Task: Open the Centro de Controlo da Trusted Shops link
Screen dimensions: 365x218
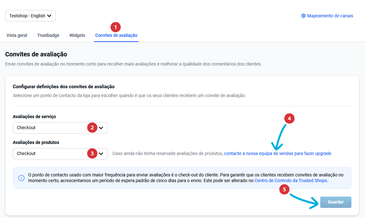Action: tap(291, 181)
